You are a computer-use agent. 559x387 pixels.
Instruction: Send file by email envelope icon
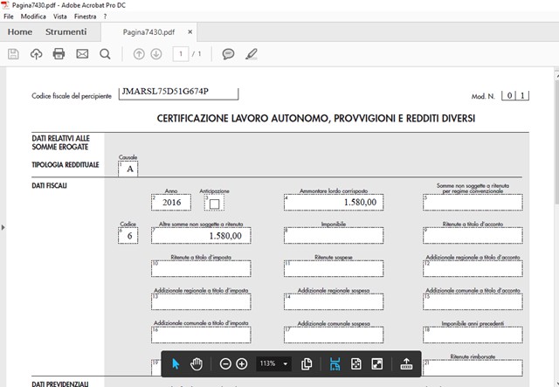82,54
